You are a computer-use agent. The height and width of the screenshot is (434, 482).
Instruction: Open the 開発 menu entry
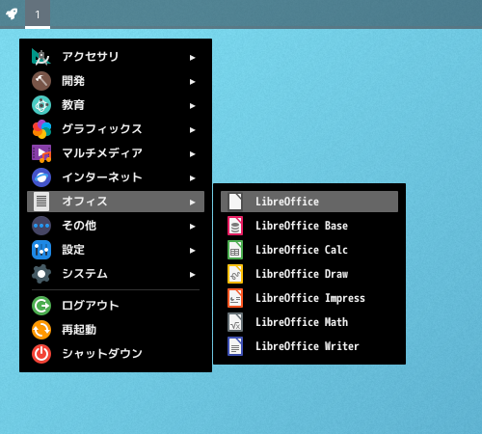click(116, 81)
